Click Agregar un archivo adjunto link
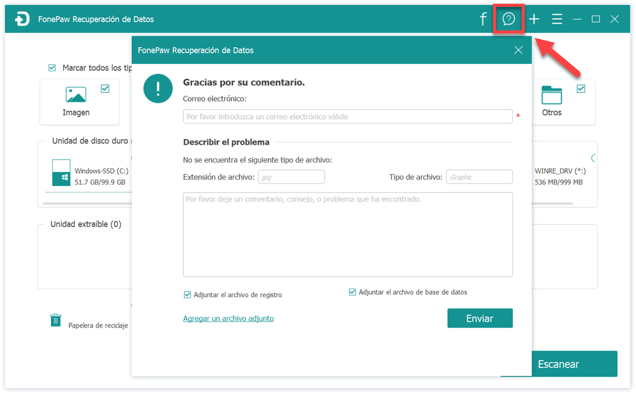 (x=228, y=318)
